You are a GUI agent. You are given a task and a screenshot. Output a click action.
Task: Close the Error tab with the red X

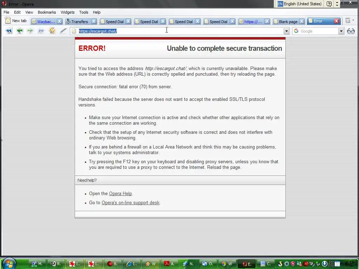tap(336, 21)
